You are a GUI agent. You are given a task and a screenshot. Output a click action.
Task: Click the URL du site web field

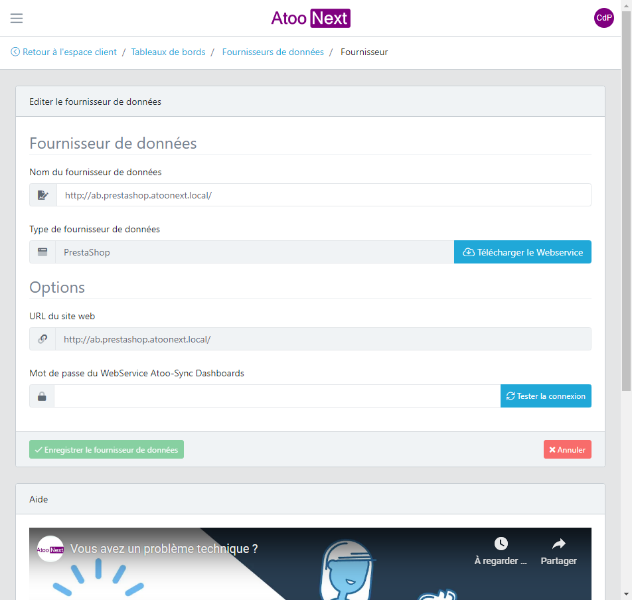click(323, 339)
